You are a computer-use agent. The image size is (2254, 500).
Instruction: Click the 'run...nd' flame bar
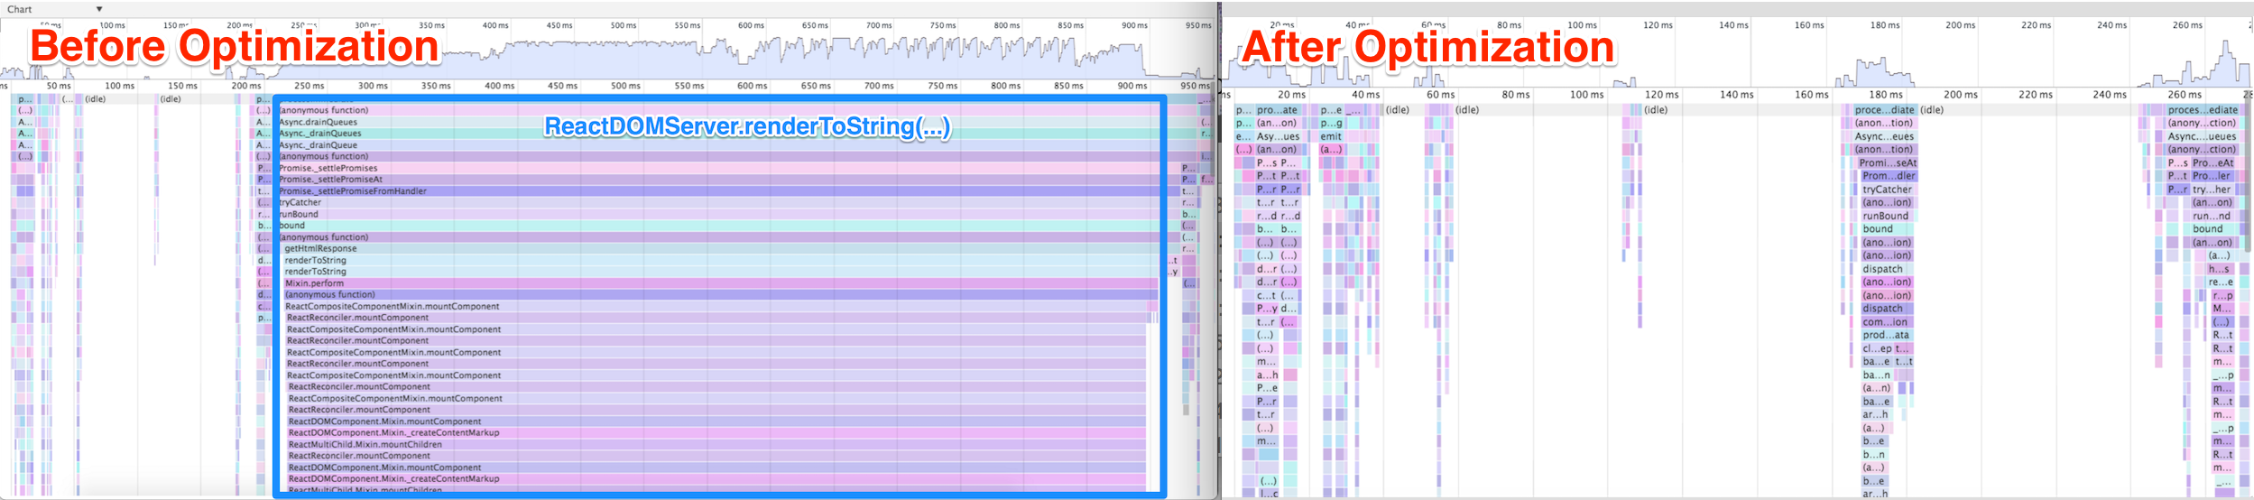click(x=2212, y=216)
